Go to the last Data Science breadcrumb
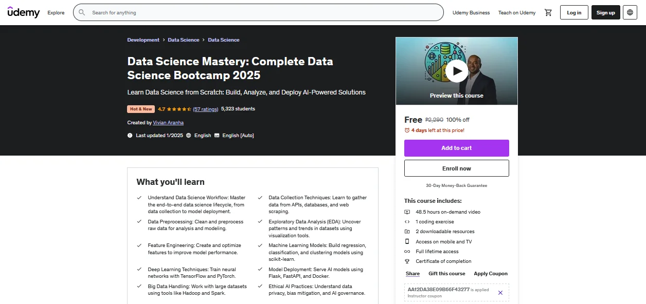This screenshot has height=304, width=646. (x=224, y=40)
